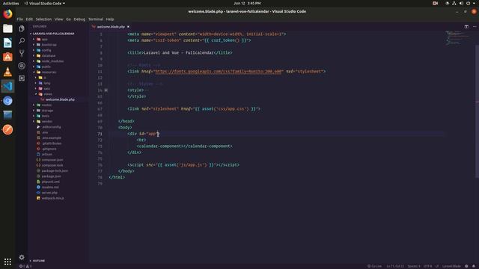
Task: Open the Manage gear in activity bar
Action: pyautogui.click(x=22, y=257)
